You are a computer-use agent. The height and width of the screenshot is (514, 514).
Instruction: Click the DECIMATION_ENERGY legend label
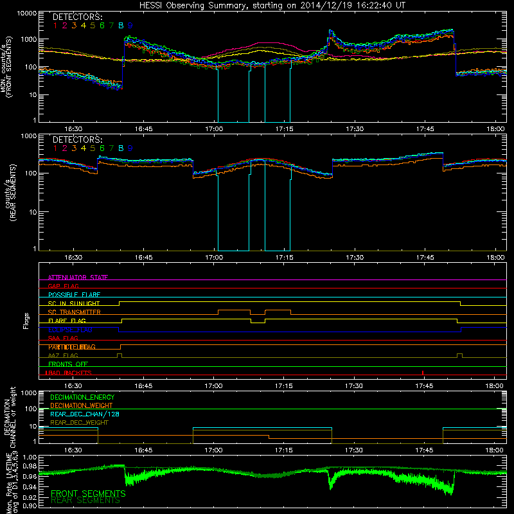pos(82,397)
